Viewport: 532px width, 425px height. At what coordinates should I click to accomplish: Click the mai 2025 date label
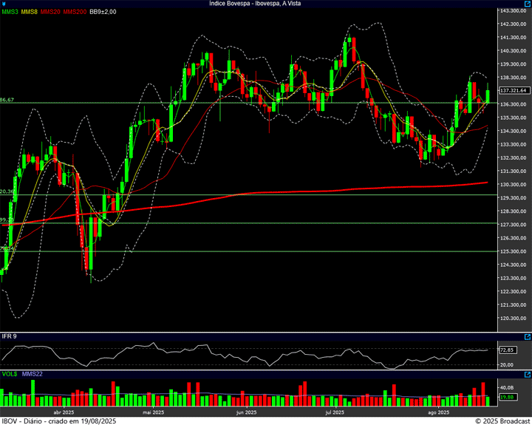[x=154, y=412]
